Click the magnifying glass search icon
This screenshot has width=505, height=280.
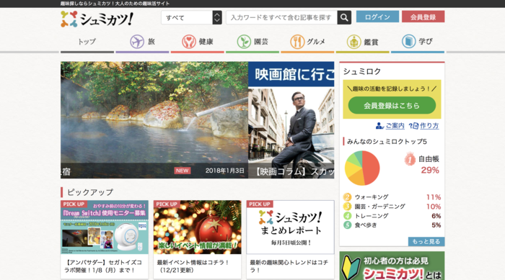point(344,17)
